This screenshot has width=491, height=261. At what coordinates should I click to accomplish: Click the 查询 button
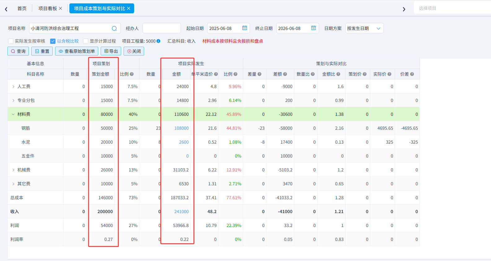tap(18, 51)
